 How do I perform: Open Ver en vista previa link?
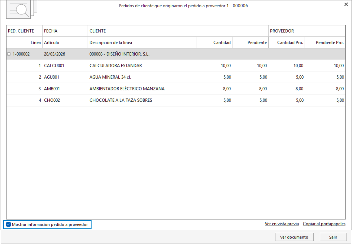282,224
